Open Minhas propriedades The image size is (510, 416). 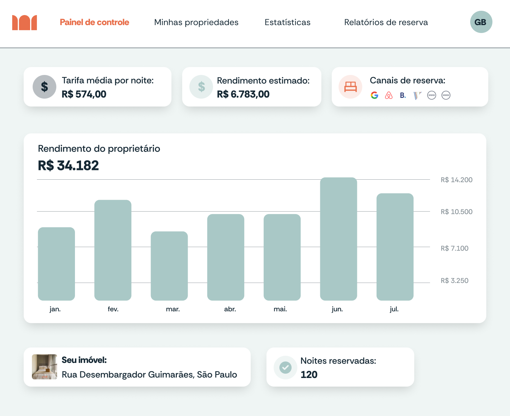pyautogui.click(x=196, y=22)
